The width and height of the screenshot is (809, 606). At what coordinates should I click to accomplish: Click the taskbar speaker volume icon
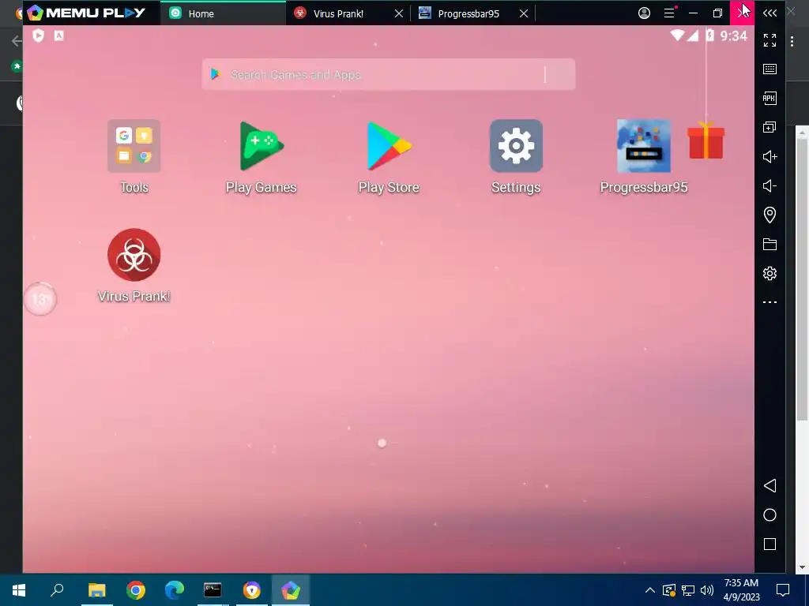707,590
